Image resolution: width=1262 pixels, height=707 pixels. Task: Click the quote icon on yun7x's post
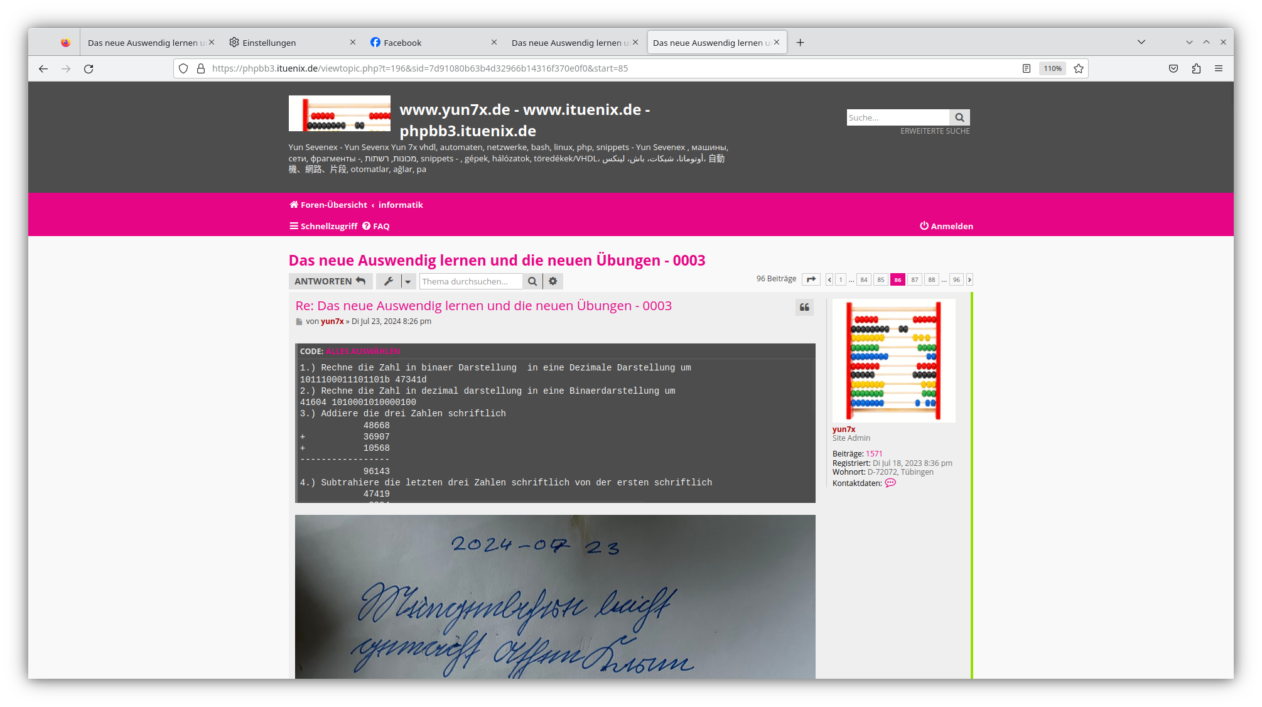[804, 307]
